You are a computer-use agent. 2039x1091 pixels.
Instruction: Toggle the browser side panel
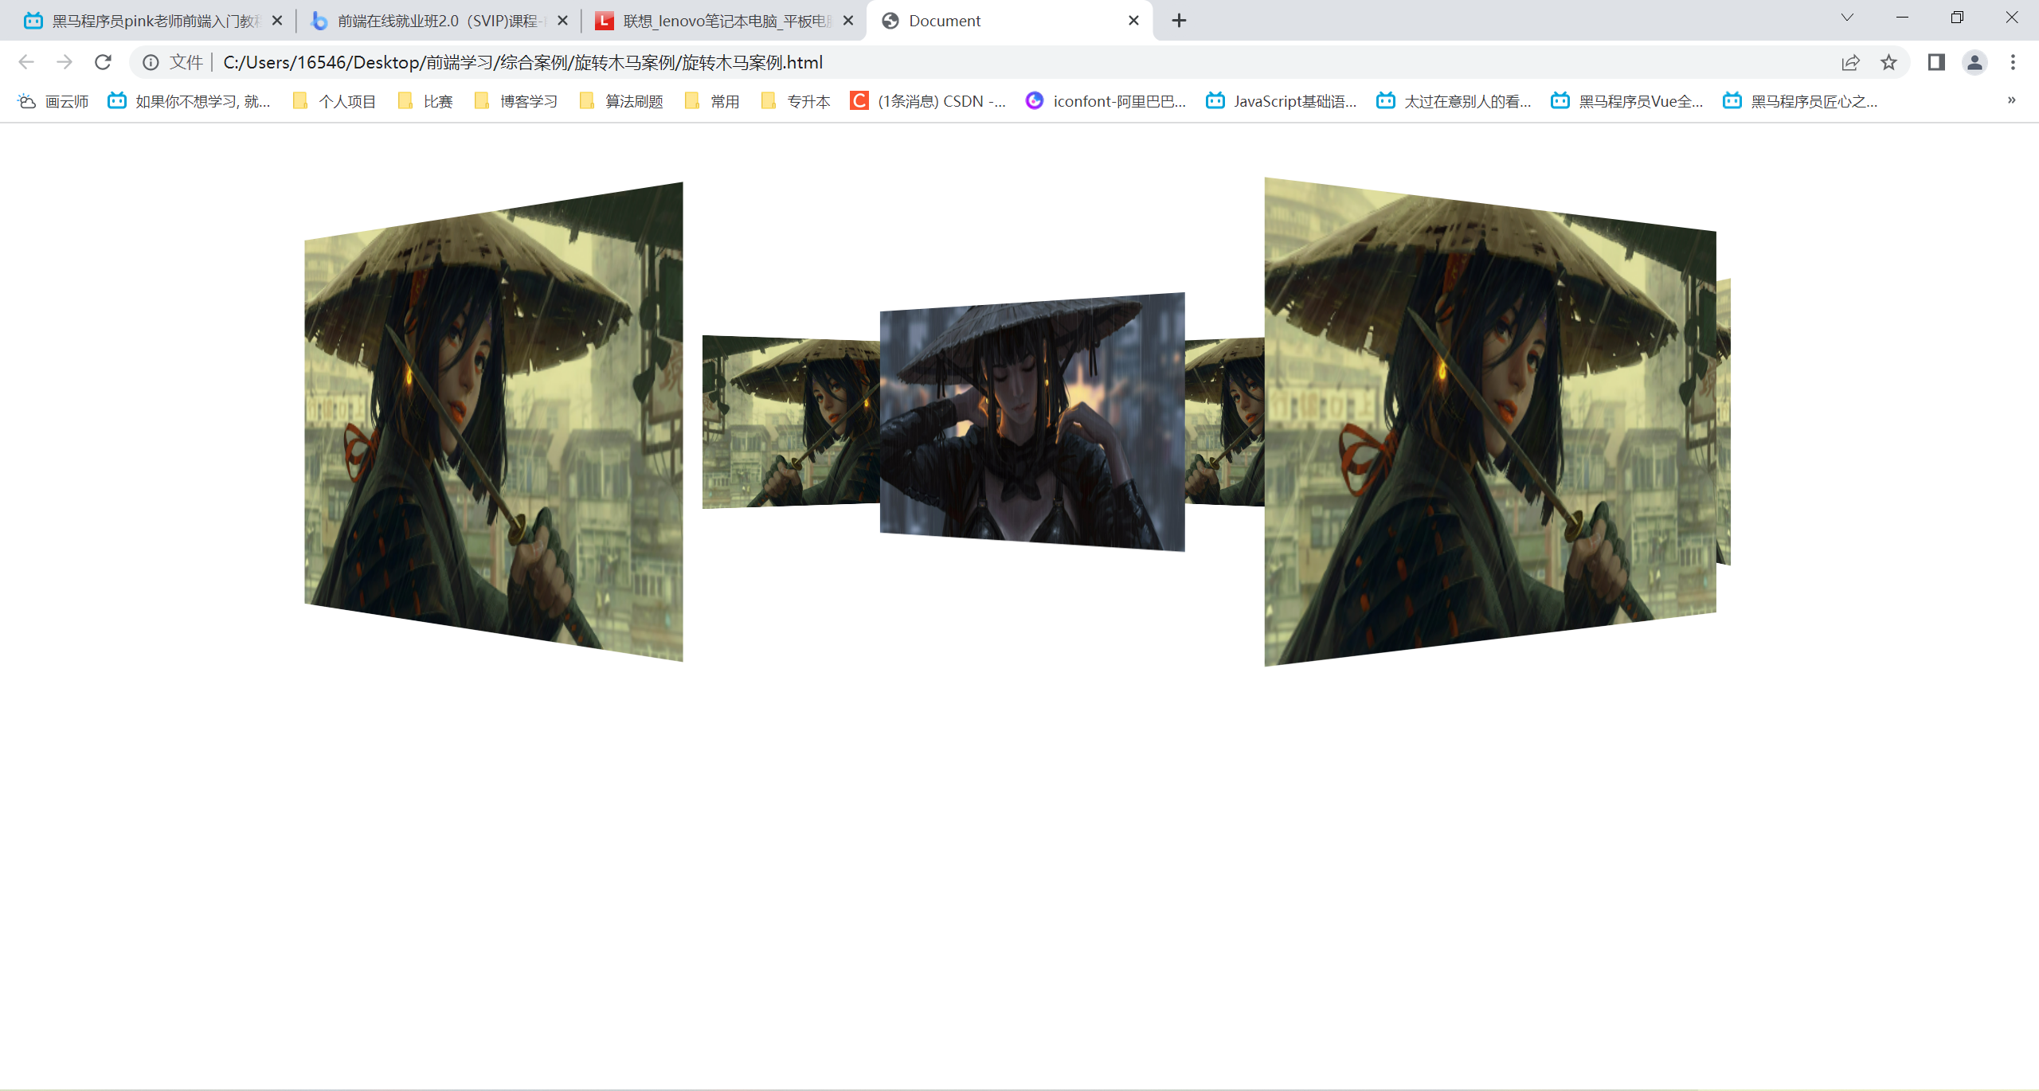coord(1936,62)
